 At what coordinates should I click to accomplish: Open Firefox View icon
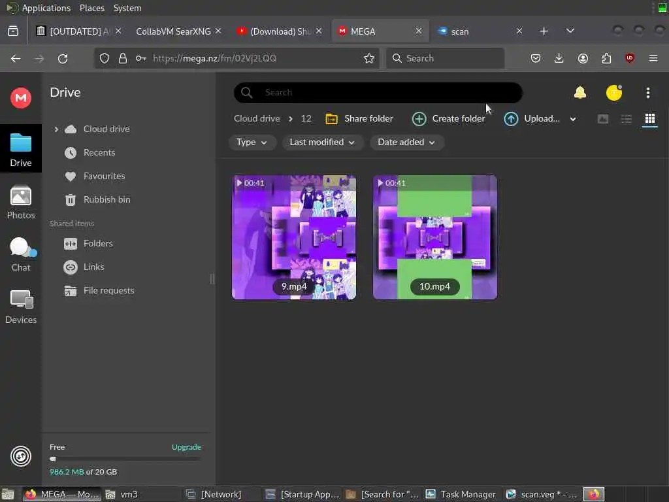pos(13,31)
